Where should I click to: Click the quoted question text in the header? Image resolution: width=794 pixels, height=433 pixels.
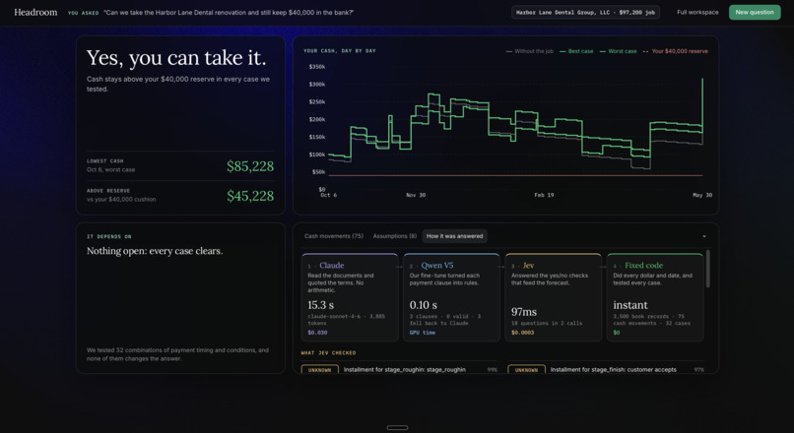[x=229, y=12]
